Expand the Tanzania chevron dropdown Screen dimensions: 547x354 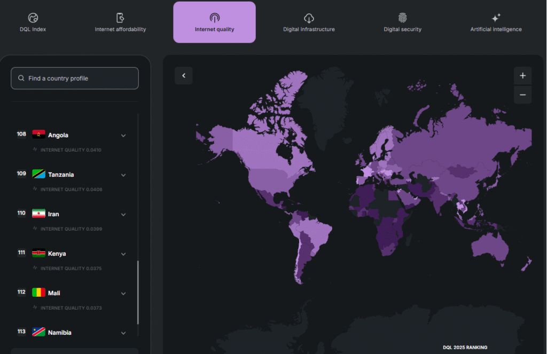pos(123,175)
